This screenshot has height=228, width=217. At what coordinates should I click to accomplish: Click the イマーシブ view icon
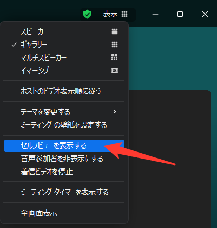tap(115, 71)
